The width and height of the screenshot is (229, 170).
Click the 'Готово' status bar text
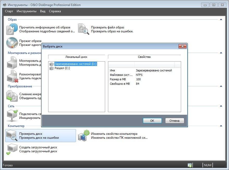(x=8, y=165)
